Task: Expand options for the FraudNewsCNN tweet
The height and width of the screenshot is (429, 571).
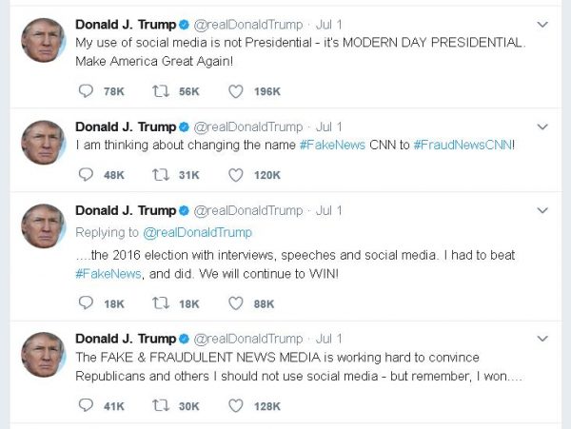Action: coord(542,127)
